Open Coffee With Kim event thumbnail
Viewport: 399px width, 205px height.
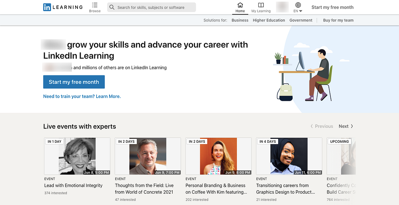(218, 156)
